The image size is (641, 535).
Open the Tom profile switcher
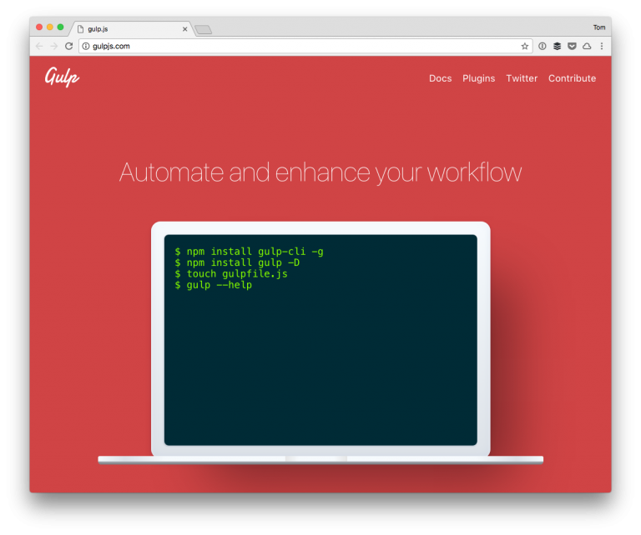(x=599, y=27)
